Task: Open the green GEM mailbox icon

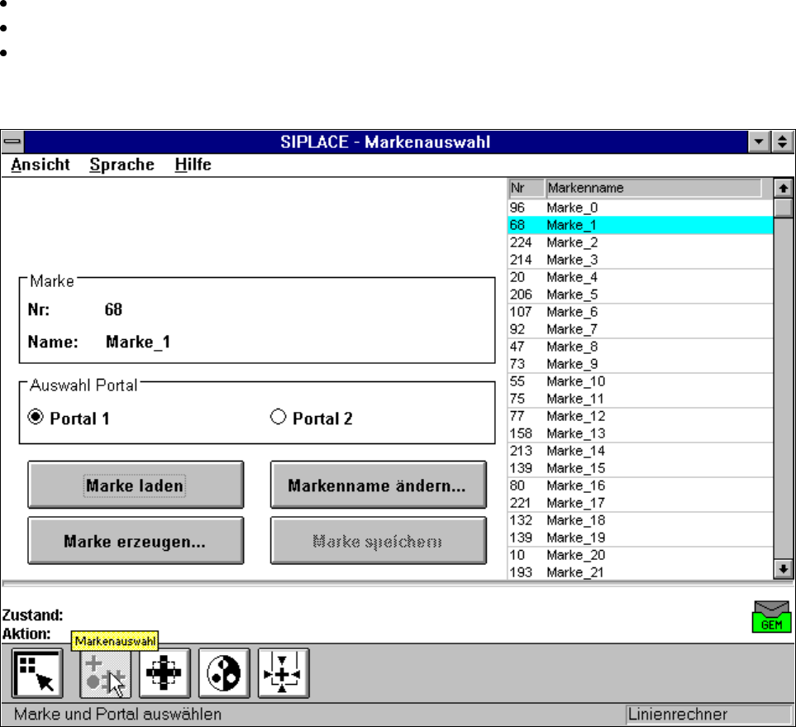Action: [772, 616]
